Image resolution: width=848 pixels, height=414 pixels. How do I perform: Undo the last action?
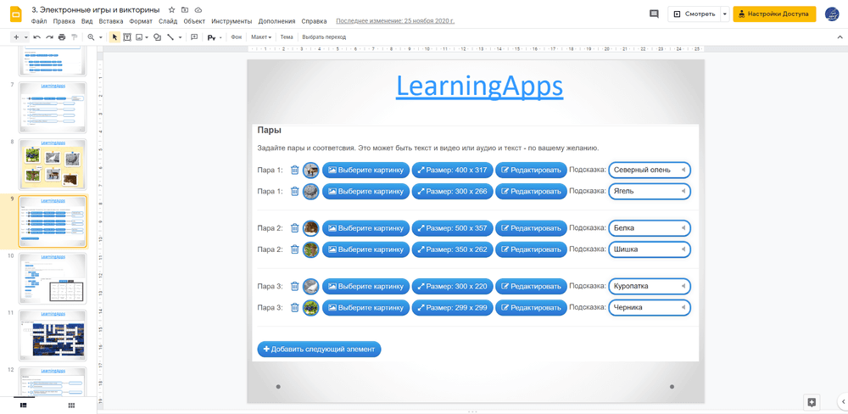[x=36, y=37]
